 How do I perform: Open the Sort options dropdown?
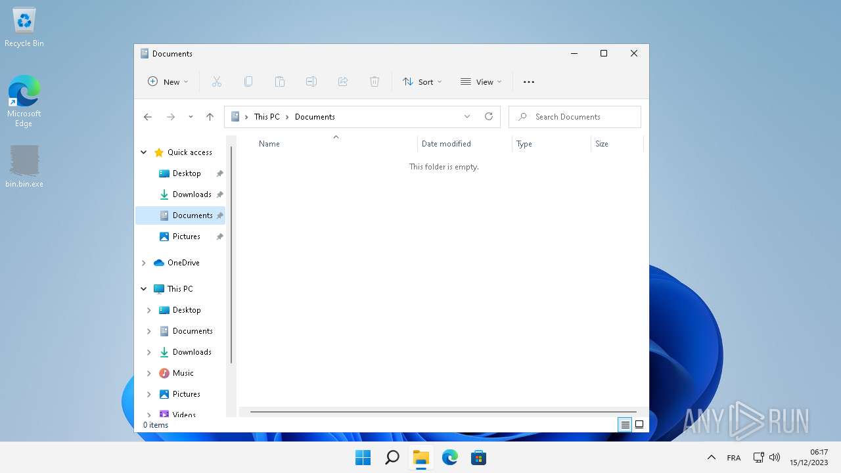click(422, 82)
